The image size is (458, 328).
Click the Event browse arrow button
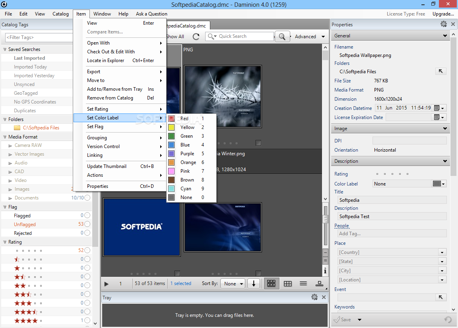pos(441,297)
